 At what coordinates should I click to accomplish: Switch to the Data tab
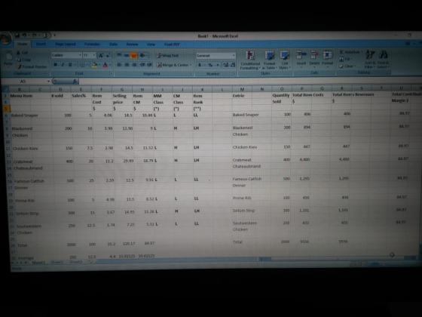(x=113, y=45)
